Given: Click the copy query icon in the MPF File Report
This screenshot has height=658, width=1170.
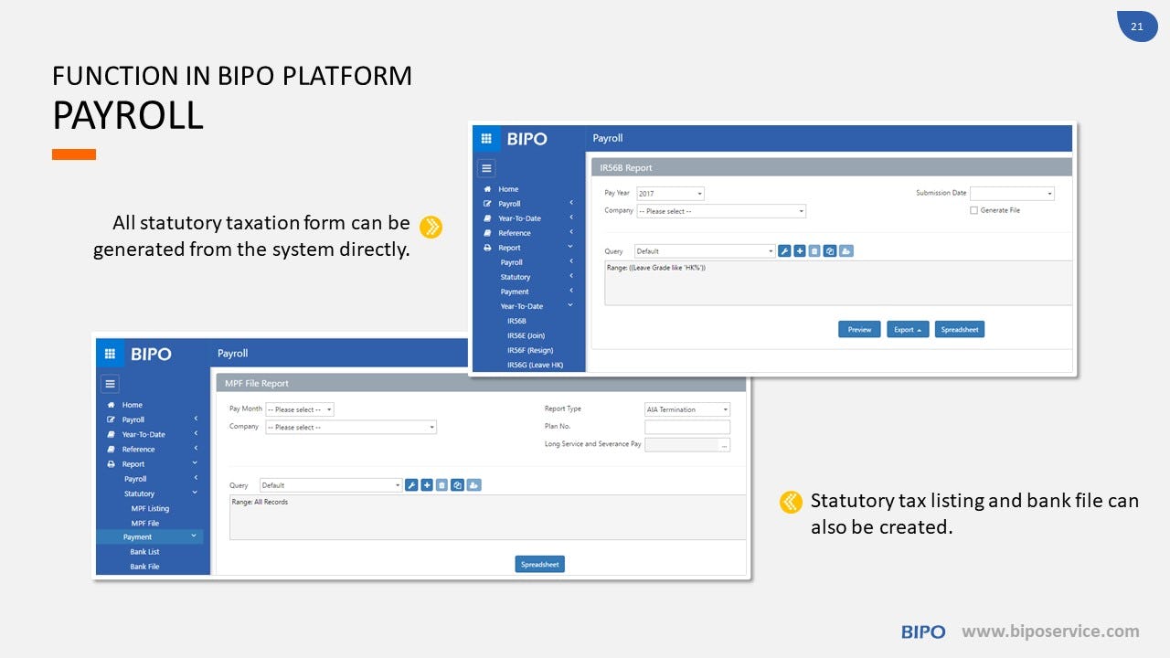Looking at the screenshot, I should [457, 484].
